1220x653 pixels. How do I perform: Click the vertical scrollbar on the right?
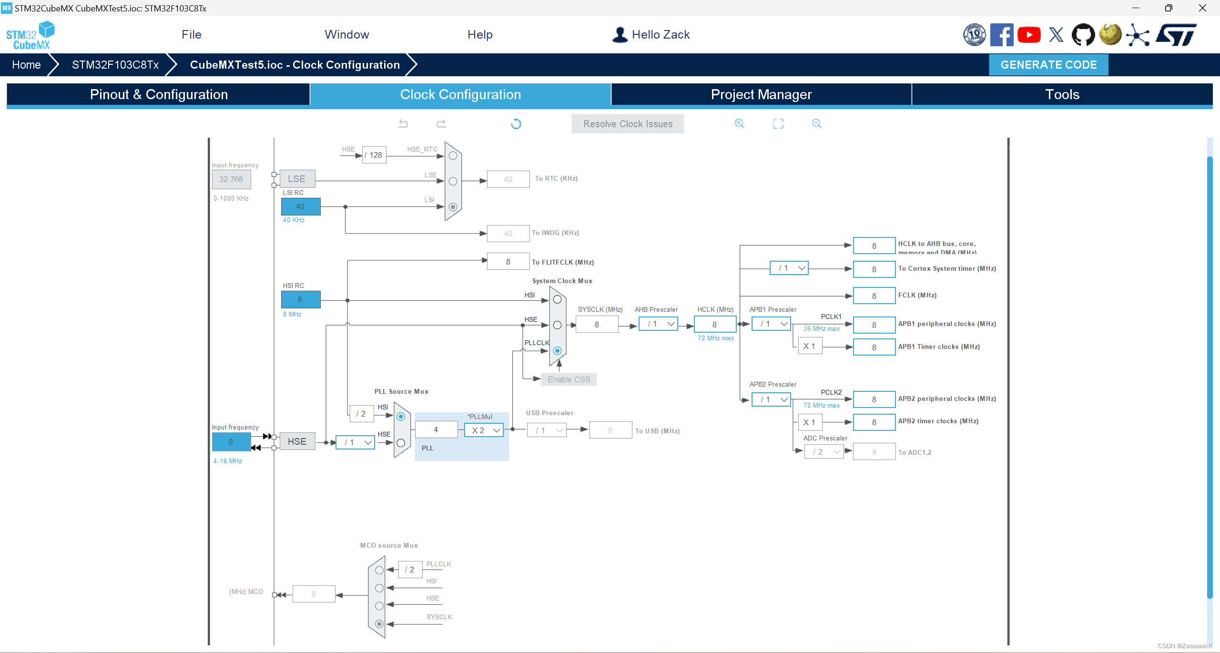pyautogui.click(x=1210, y=377)
